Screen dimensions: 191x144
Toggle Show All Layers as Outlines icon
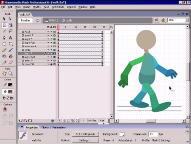(x=54, y=27)
